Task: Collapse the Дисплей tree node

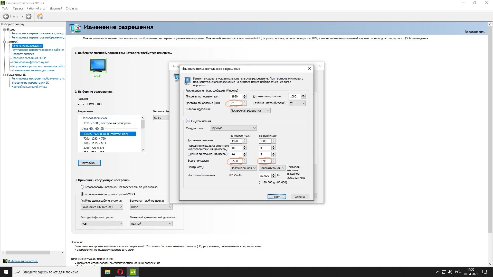Action: 4,42
